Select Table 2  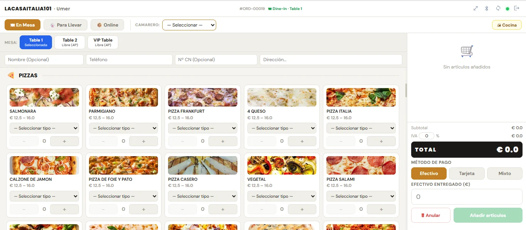[x=70, y=42]
